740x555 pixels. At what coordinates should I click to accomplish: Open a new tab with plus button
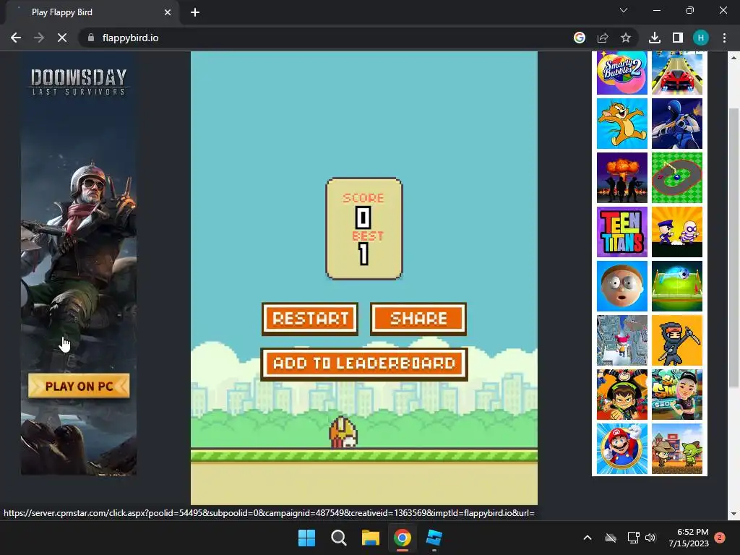tap(195, 12)
